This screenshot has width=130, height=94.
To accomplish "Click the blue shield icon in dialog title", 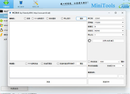I will tap(10, 13).
